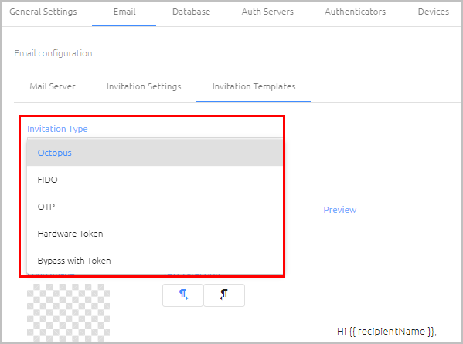Open the Authenticators tab
Image resolution: width=463 pixels, height=344 pixels.
pyautogui.click(x=356, y=12)
